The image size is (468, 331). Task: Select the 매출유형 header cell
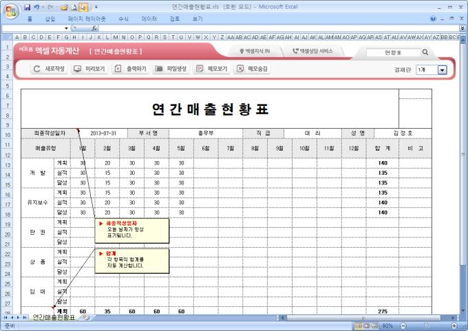click(x=45, y=148)
